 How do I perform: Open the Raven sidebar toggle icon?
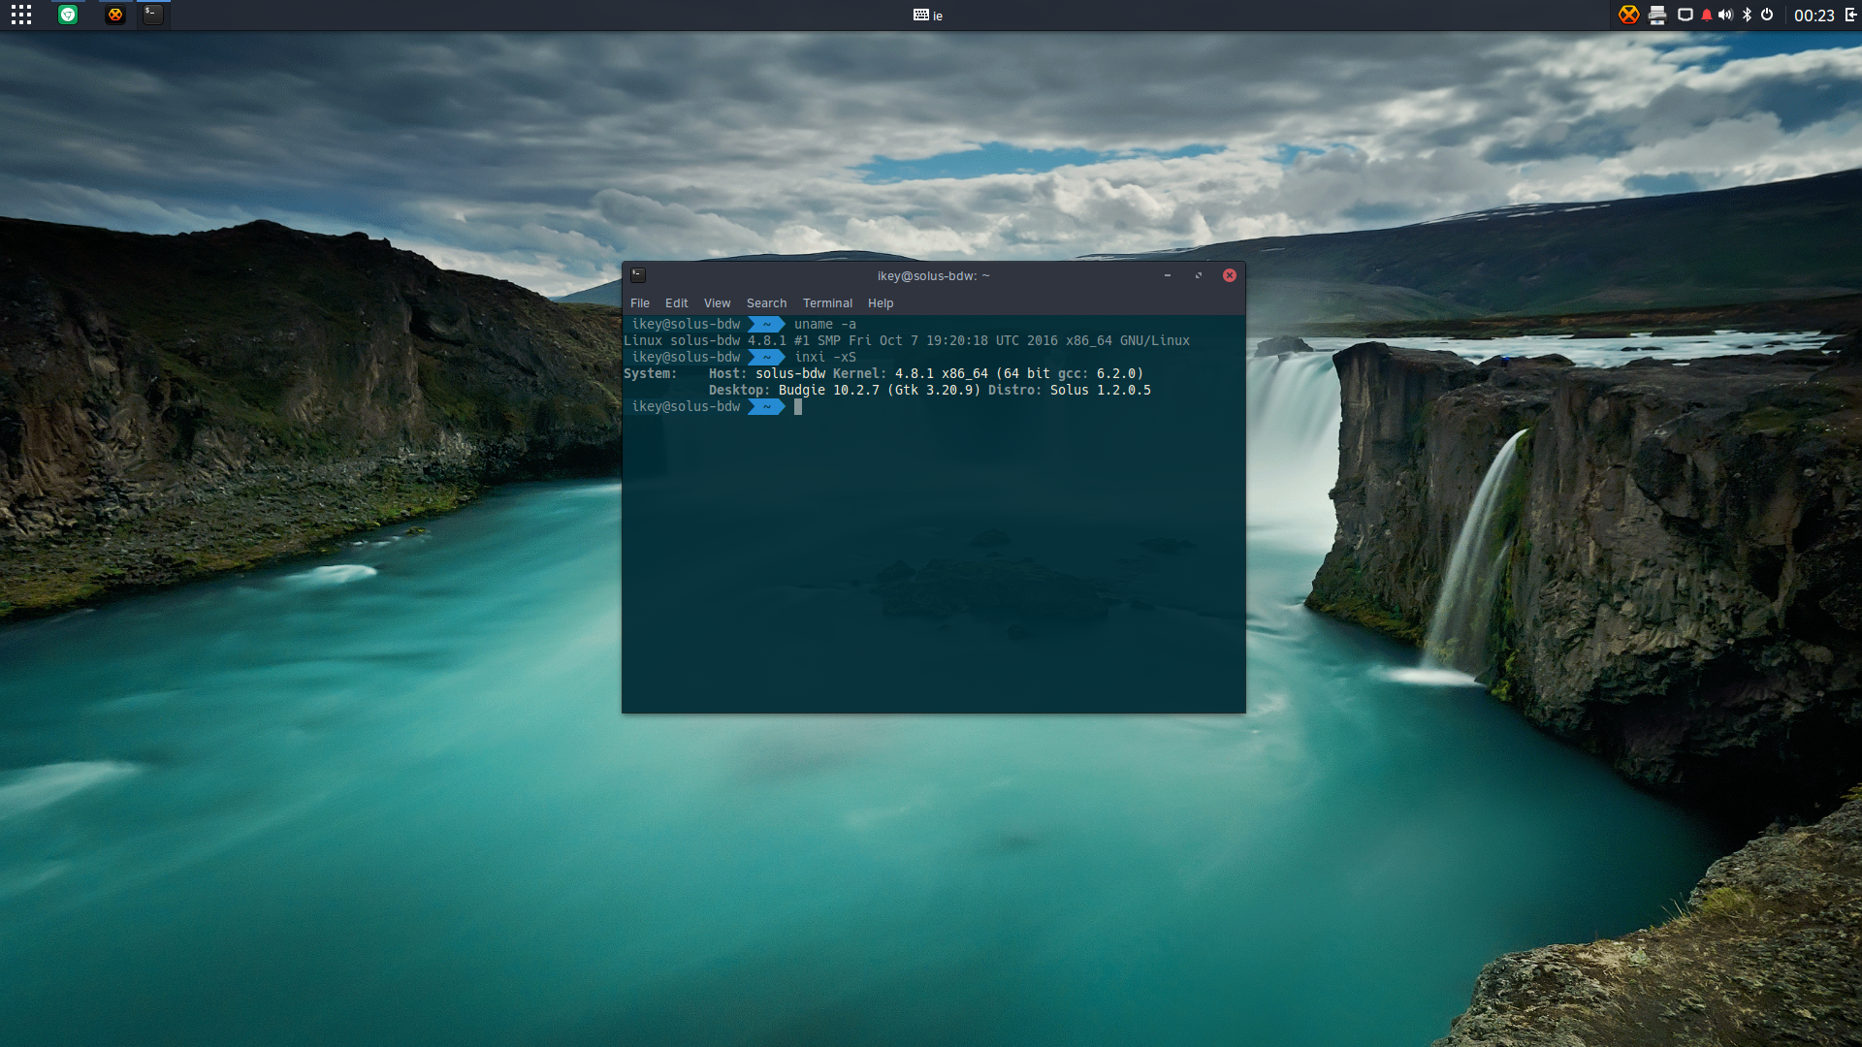pyautogui.click(x=1850, y=15)
